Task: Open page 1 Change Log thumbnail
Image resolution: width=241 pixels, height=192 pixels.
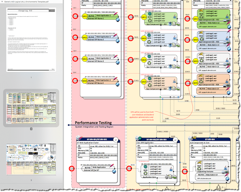Action: [31, 40]
